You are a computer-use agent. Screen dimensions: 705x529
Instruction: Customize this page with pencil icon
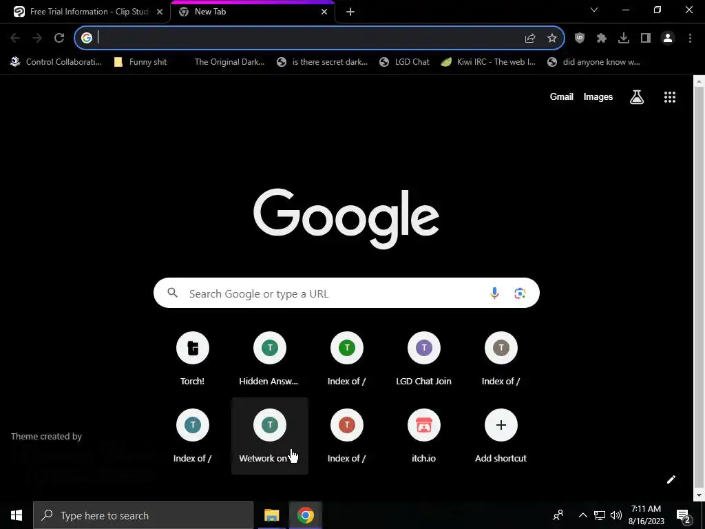tap(671, 479)
